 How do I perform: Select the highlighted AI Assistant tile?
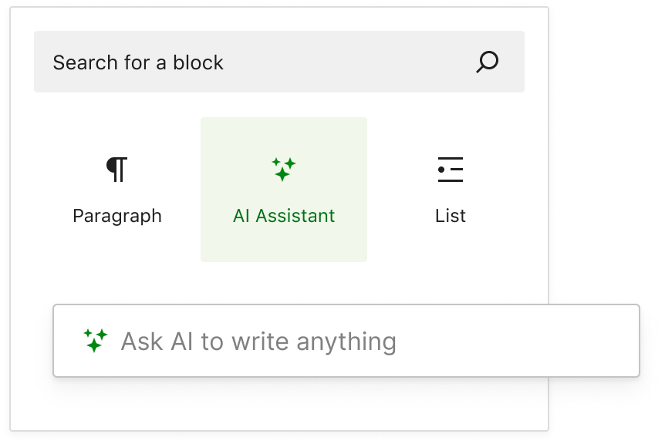284,189
